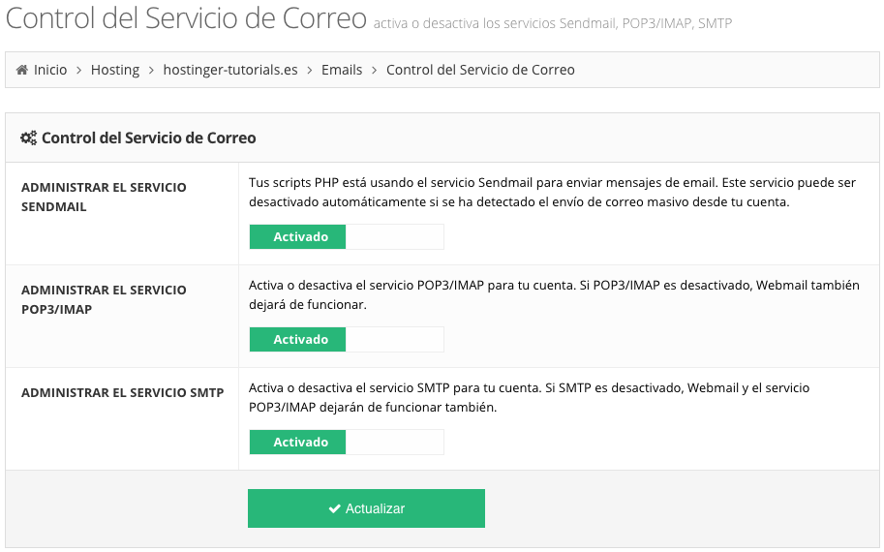This screenshot has height=552, width=884.
Task: Click the ADMINISTRAR EL SERVICIO POP3/IMAP label
Action: pyautogui.click(x=104, y=299)
